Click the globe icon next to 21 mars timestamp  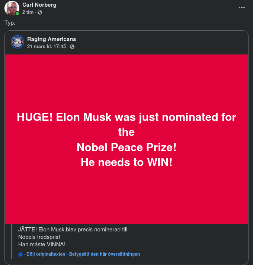coord(72,47)
